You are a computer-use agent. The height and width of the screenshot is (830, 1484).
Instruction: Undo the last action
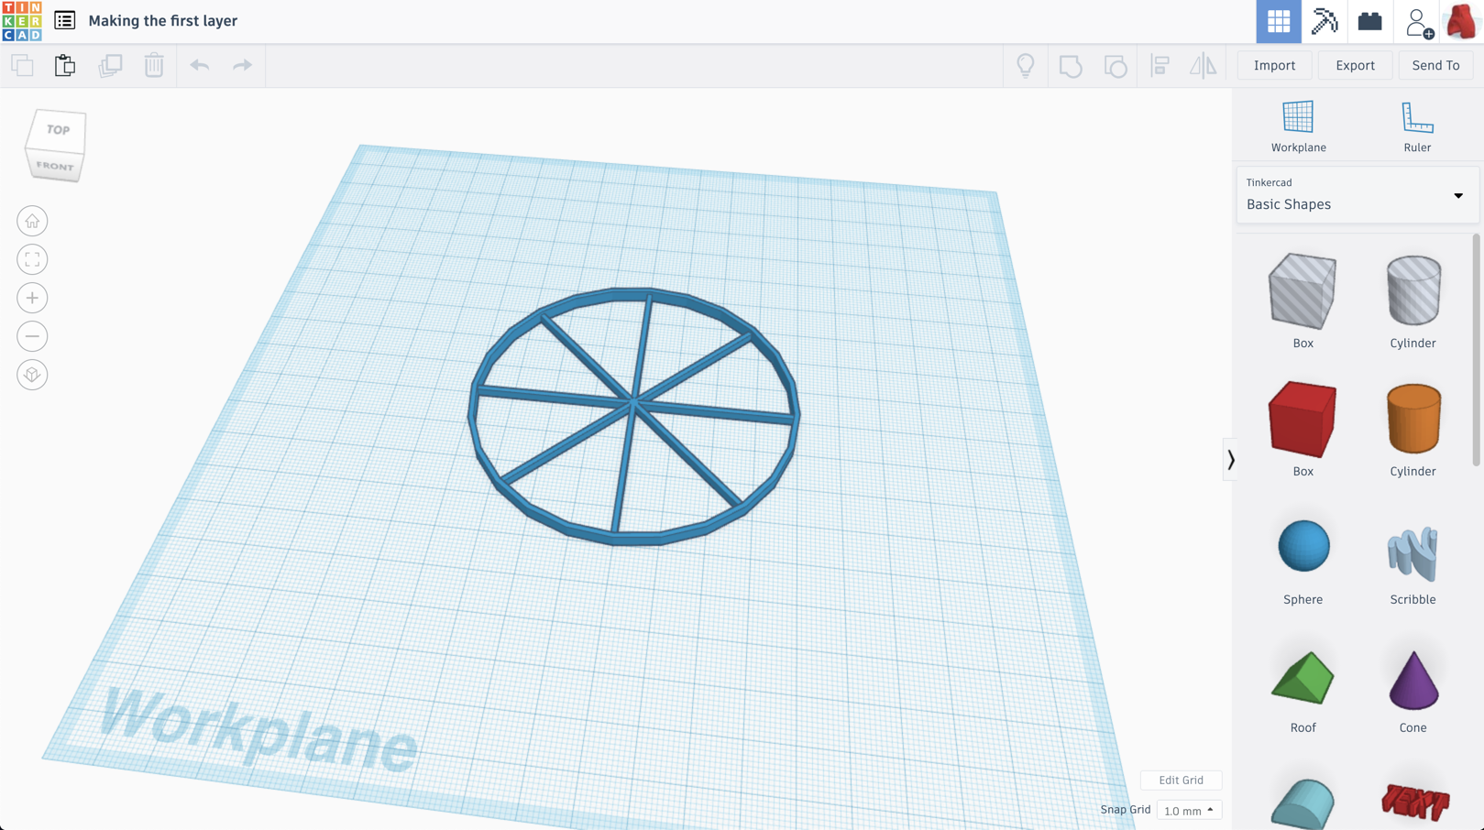[199, 65]
